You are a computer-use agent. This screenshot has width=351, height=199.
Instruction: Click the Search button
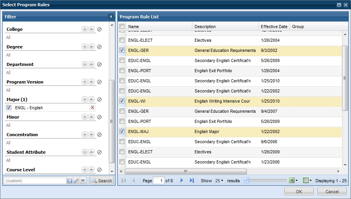coord(102,180)
